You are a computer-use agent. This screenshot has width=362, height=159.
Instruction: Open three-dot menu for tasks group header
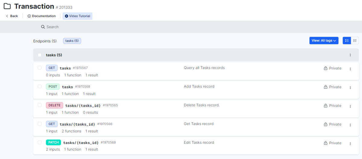point(350,55)
